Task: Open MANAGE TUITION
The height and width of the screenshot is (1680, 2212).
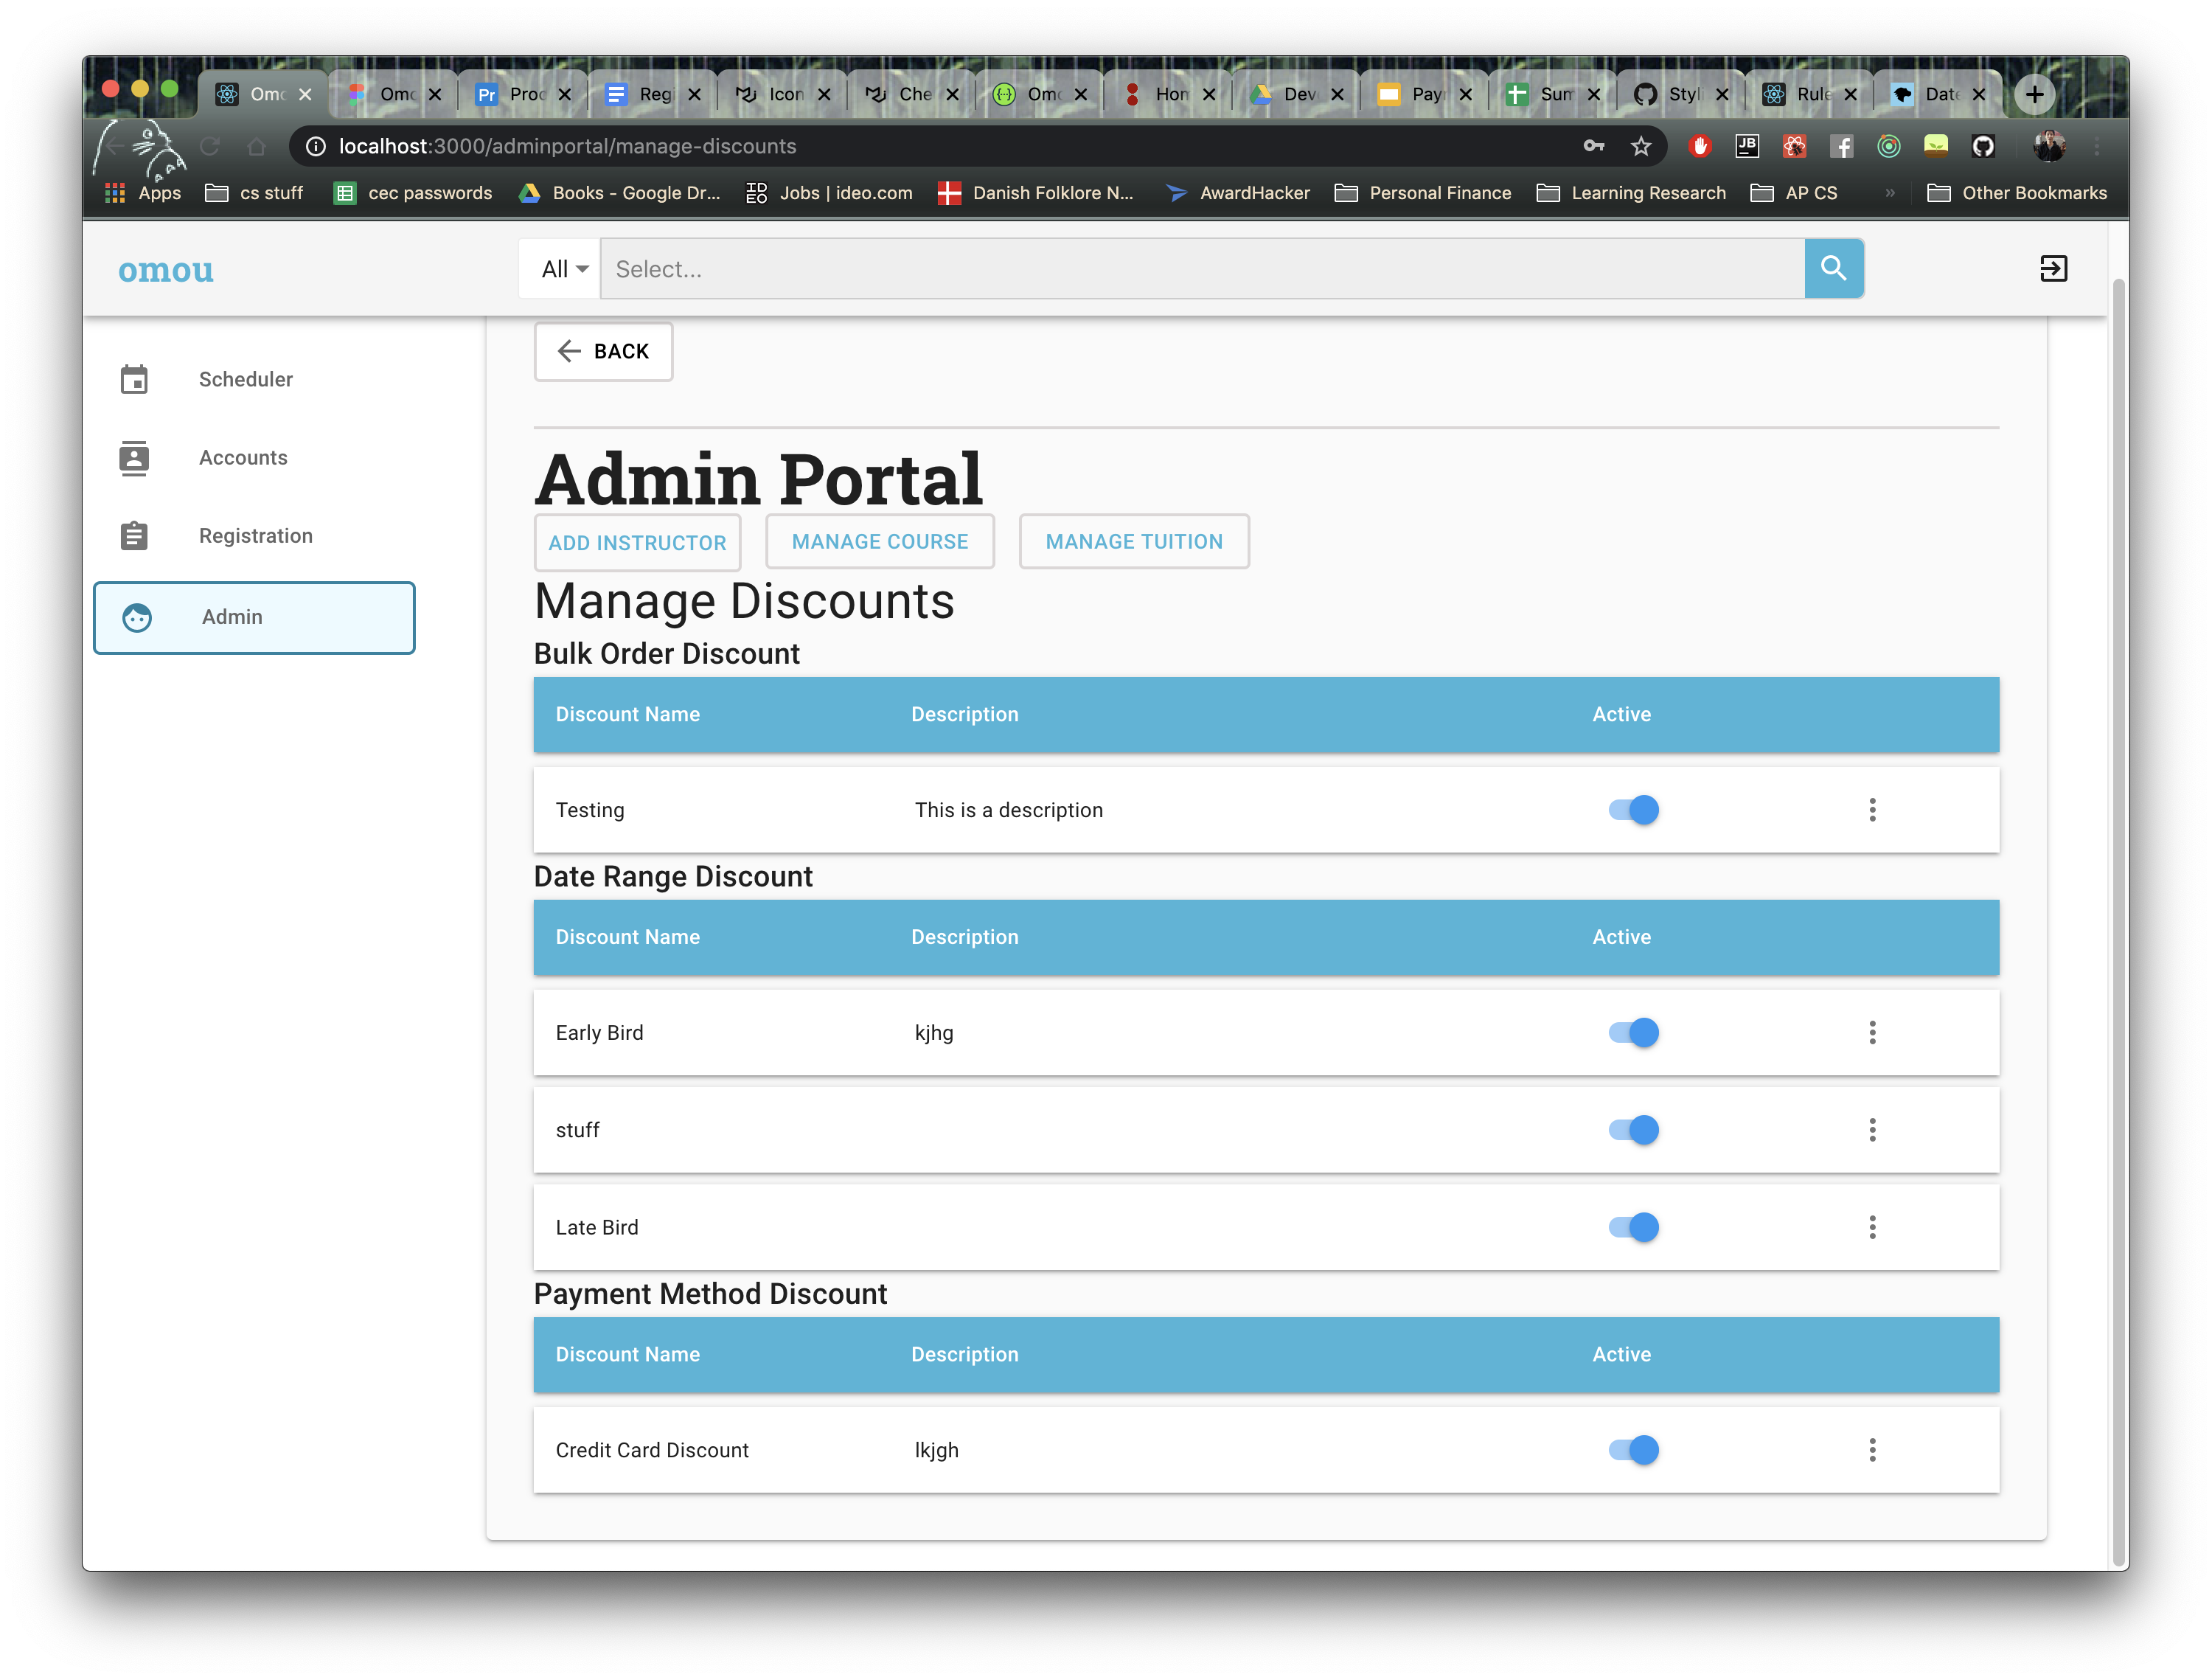Action: [x=1134, y=541]
